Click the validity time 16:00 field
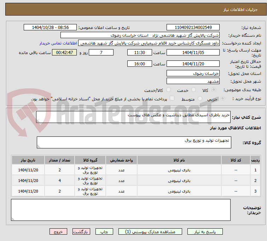Viewport: 267px width, 241px height. [140, 64]
